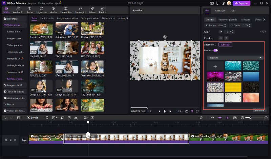Flip horizontally with first Espelho icon
271x159 pixels.
coord(221,38)
